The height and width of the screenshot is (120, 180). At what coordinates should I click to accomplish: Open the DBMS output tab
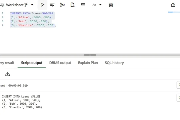click(60, 63)
